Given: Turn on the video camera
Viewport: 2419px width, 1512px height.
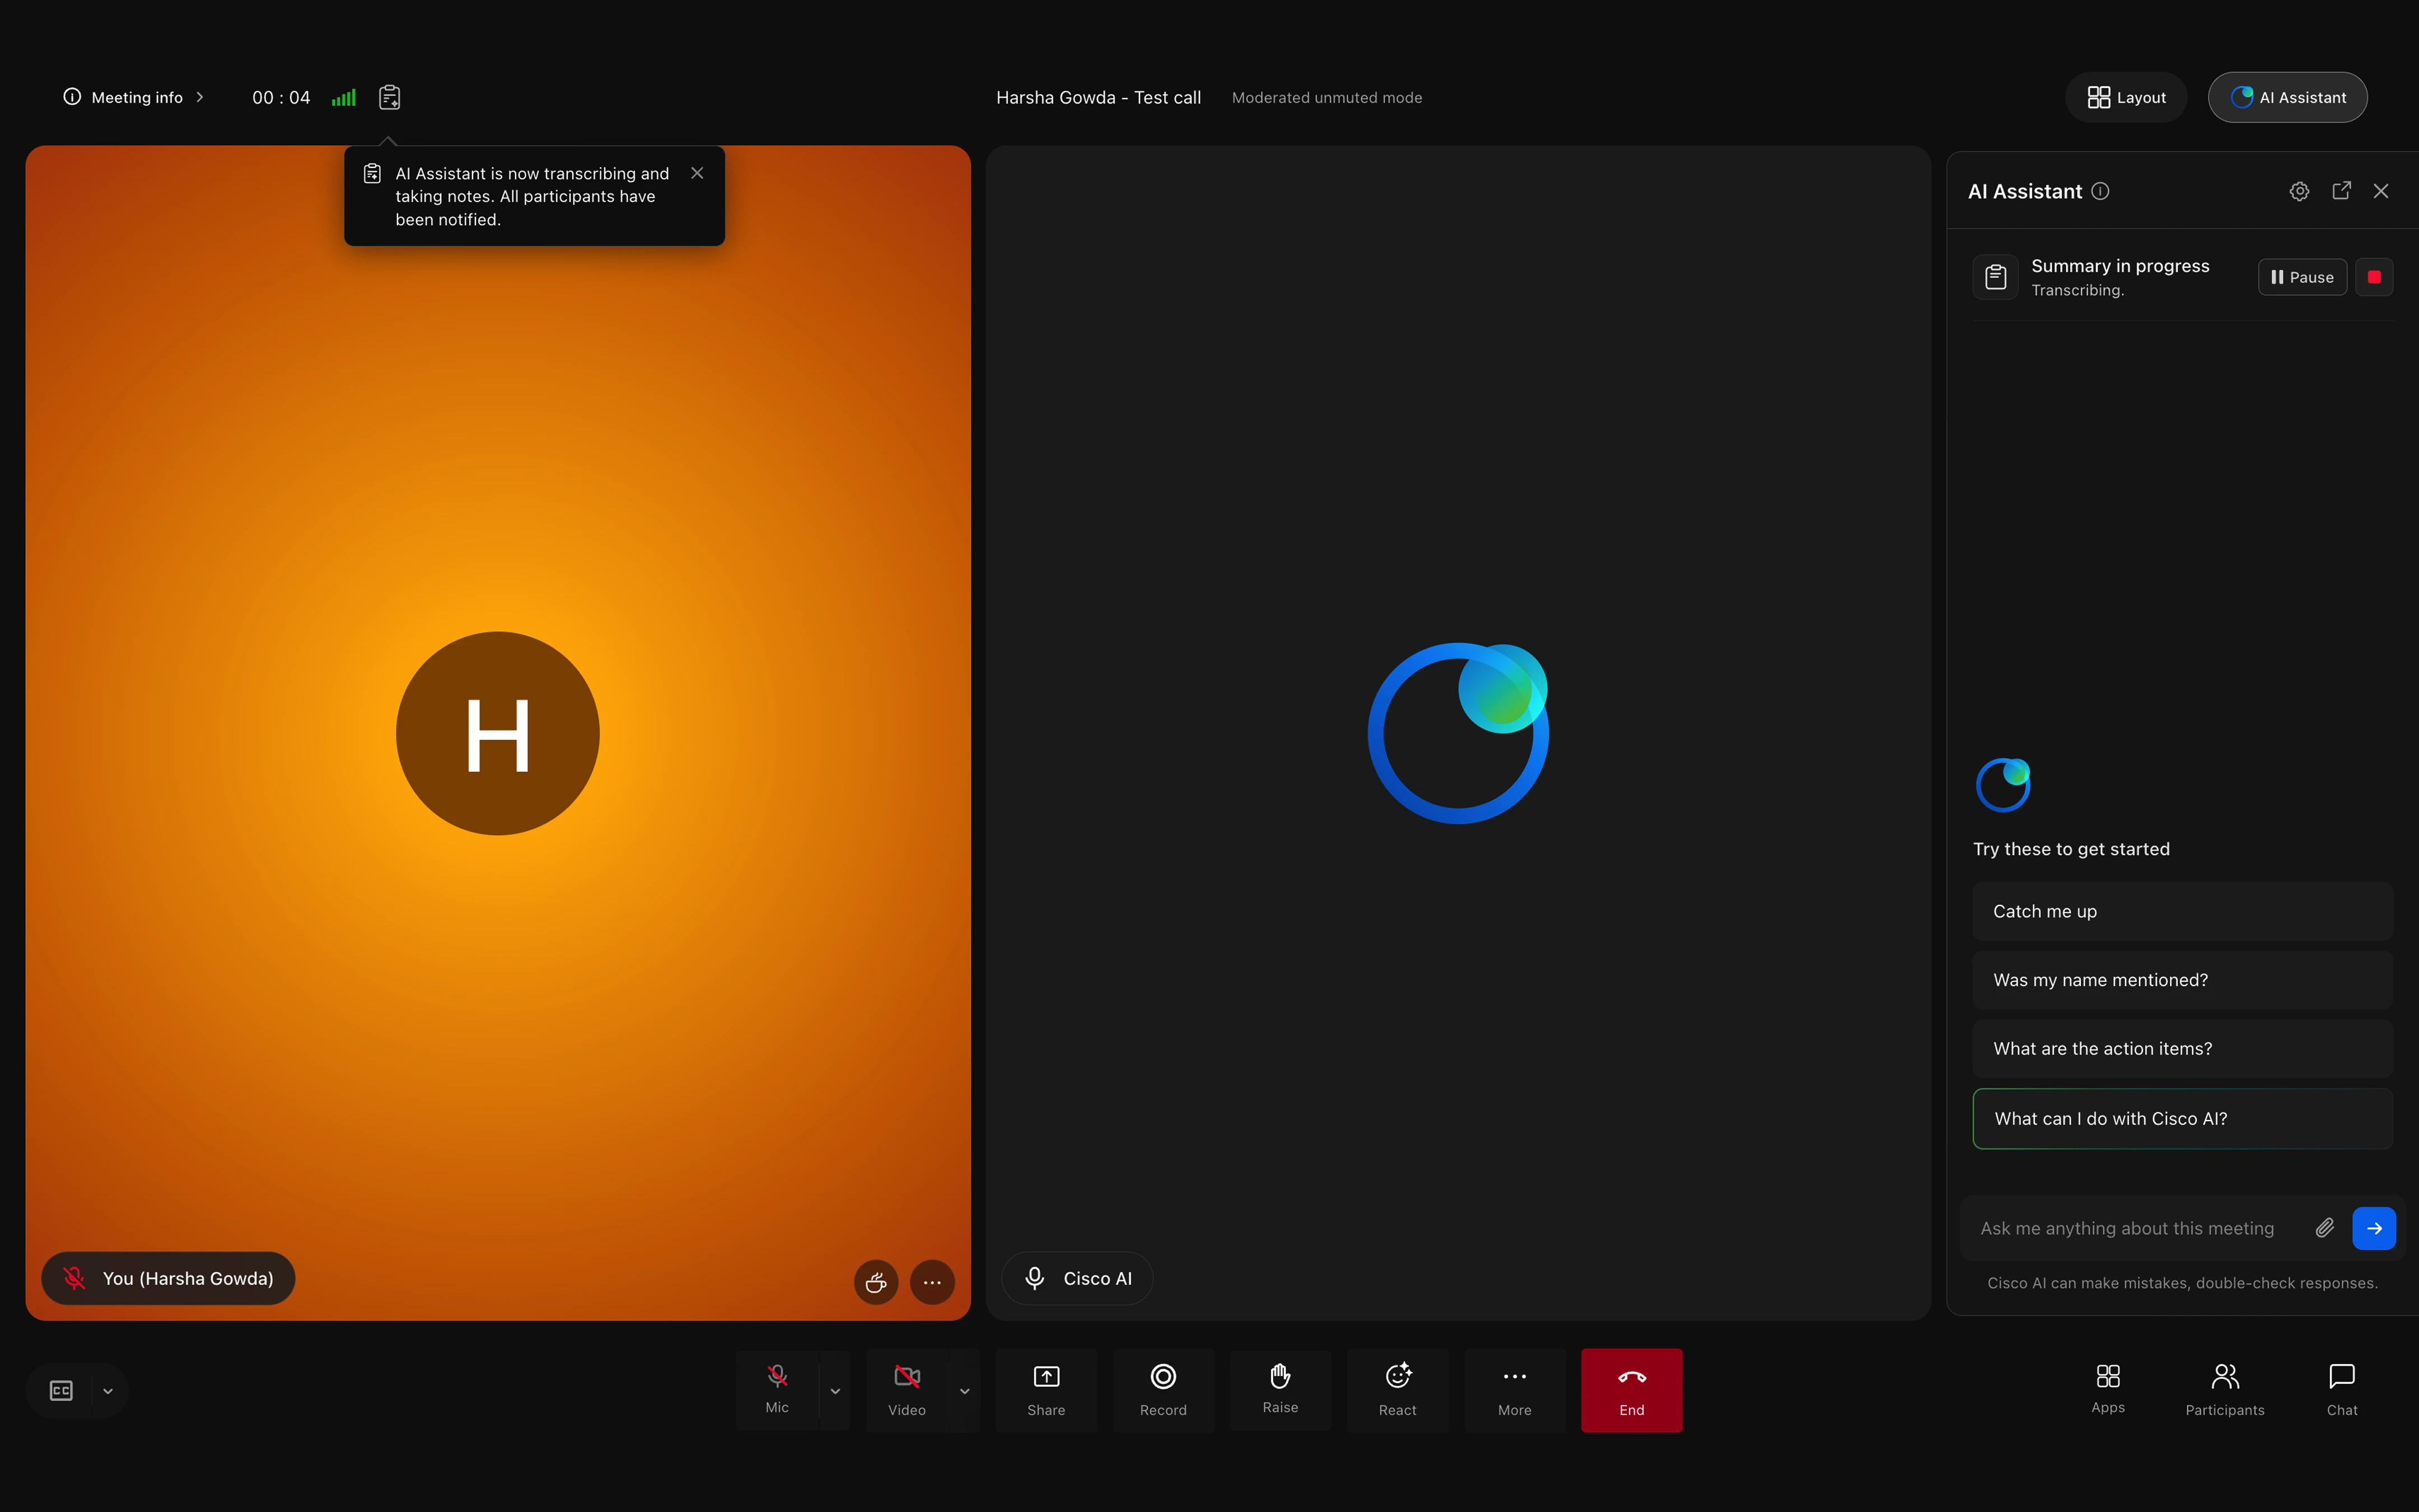Looking at the screenshot, I should click(907, 1390).
